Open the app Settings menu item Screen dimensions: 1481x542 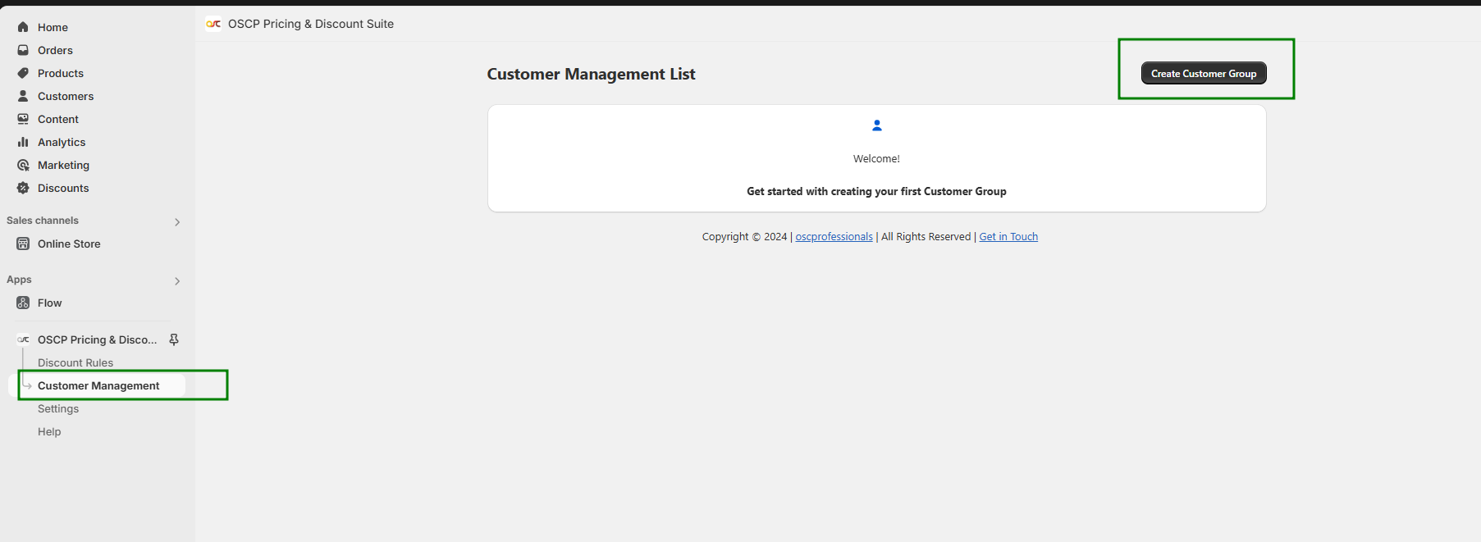click(58, 408)
